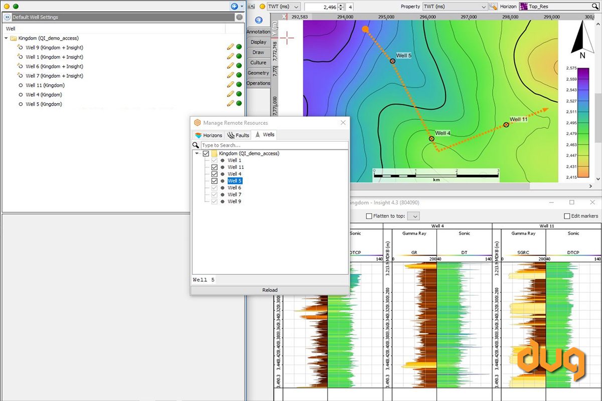
Task: Click the blue arrow above the Annotation tab
Action: click(x=259, y=20)
